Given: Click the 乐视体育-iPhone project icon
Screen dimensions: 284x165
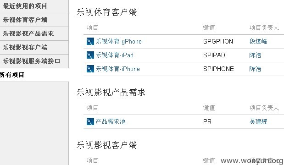Looking at the screenshot, I should 90,69.
